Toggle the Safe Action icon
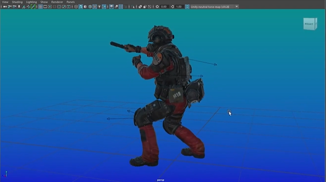 click(x=64, y=7)
